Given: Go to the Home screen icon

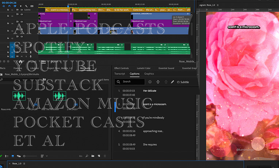Looking at the screenshot, I should (20, 62).
